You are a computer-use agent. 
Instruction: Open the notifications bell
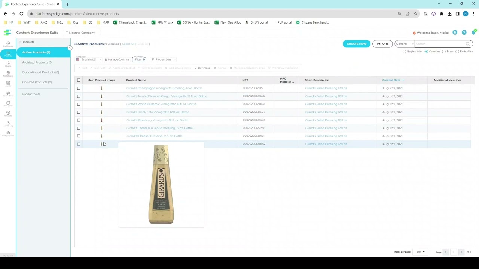473,33
